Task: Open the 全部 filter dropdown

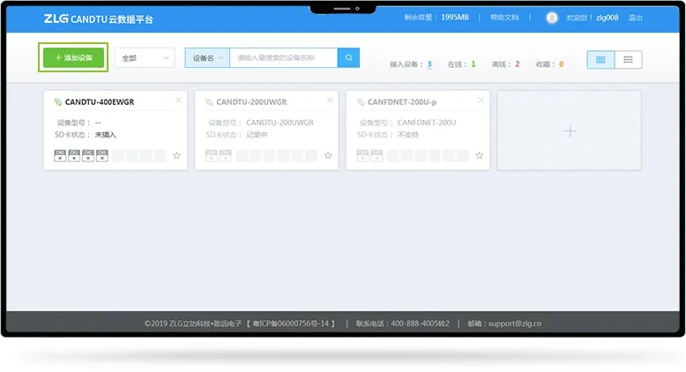Action: [x=145, y=58]
